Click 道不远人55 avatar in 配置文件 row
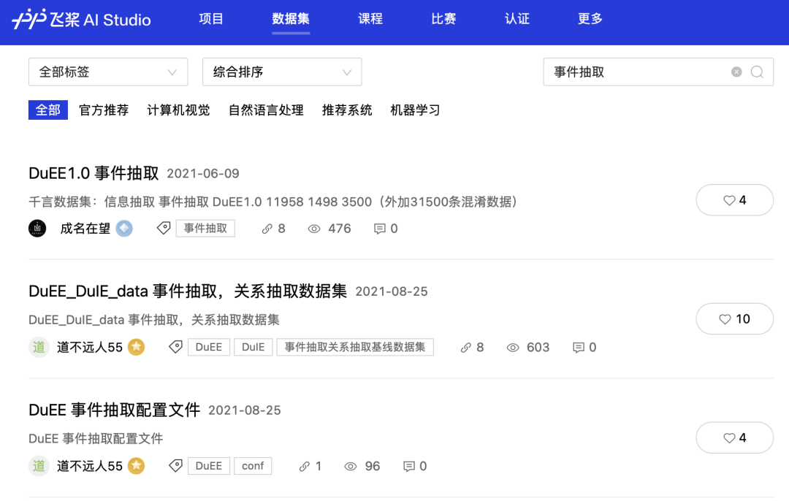The height and width of the screenshot is (501, 789). (x=39, y=466)
